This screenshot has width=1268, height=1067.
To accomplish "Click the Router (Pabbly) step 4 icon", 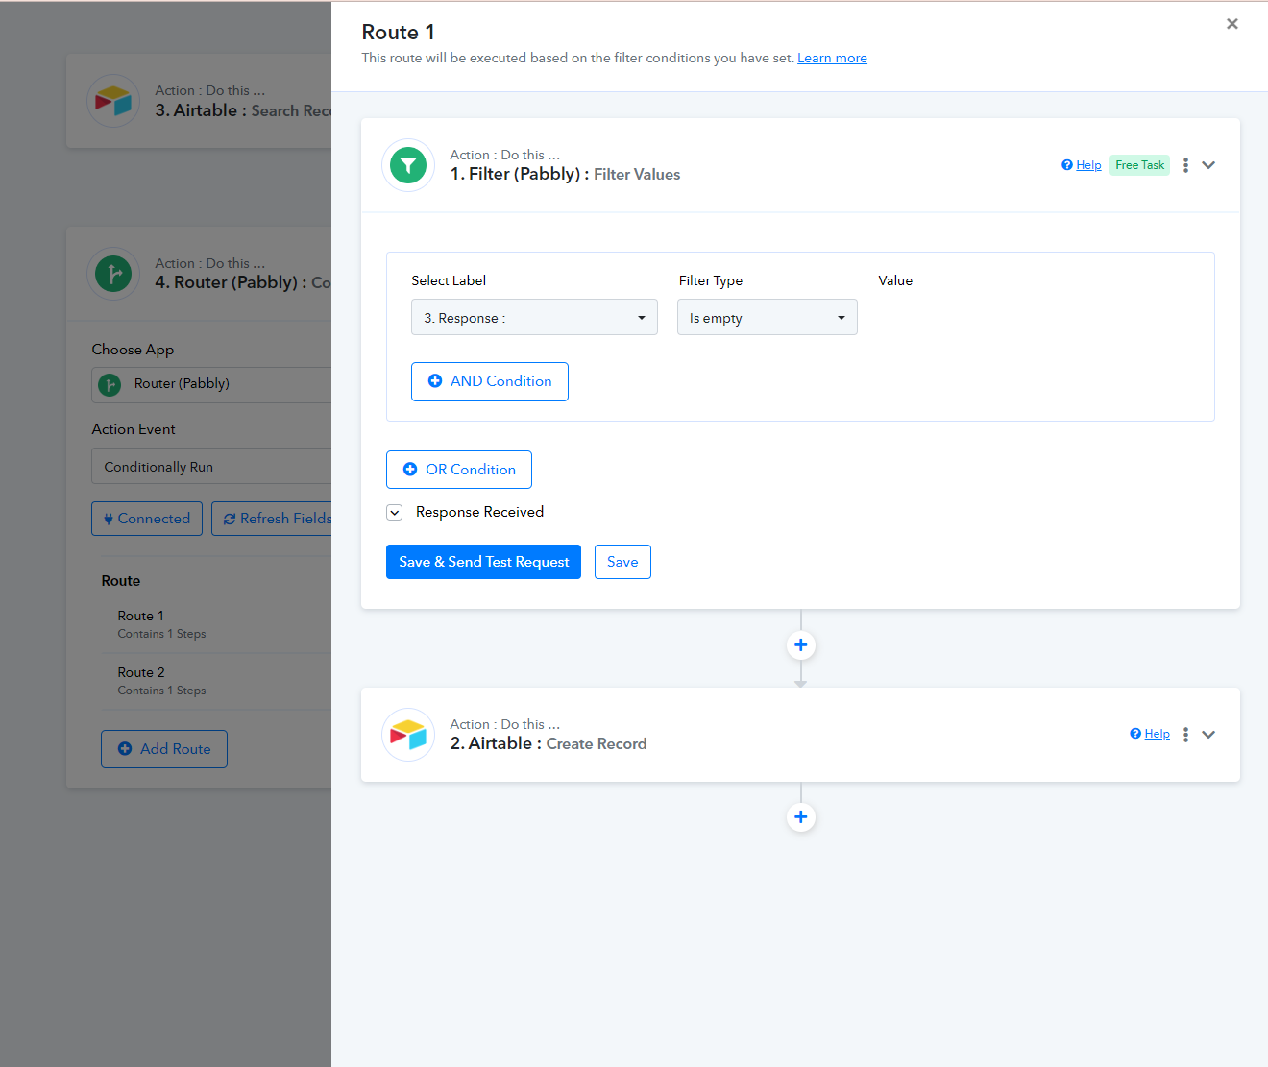I will 113,274.
